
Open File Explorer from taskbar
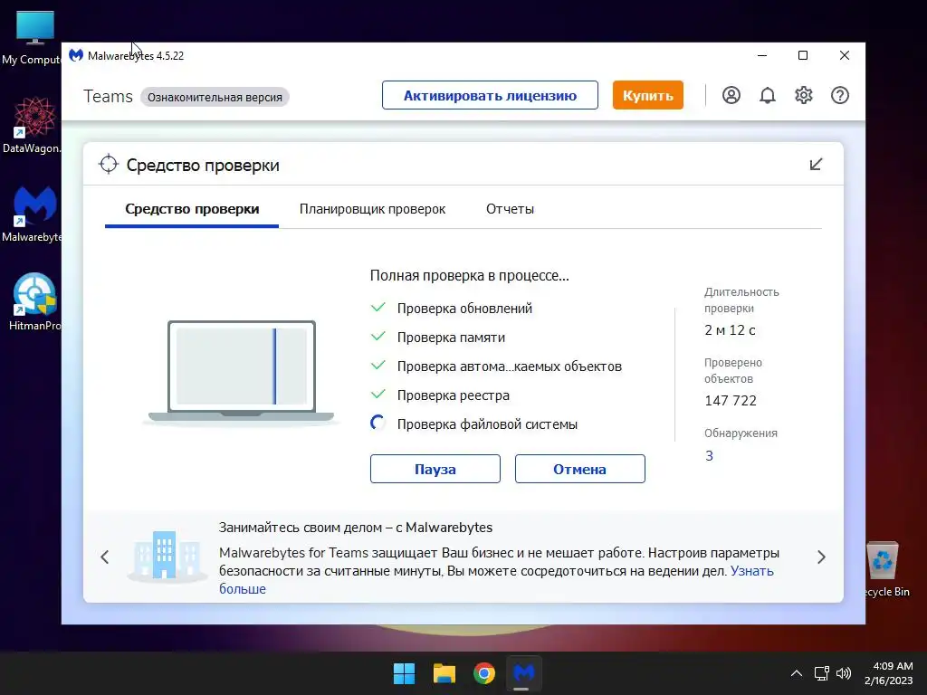point(444,673)
